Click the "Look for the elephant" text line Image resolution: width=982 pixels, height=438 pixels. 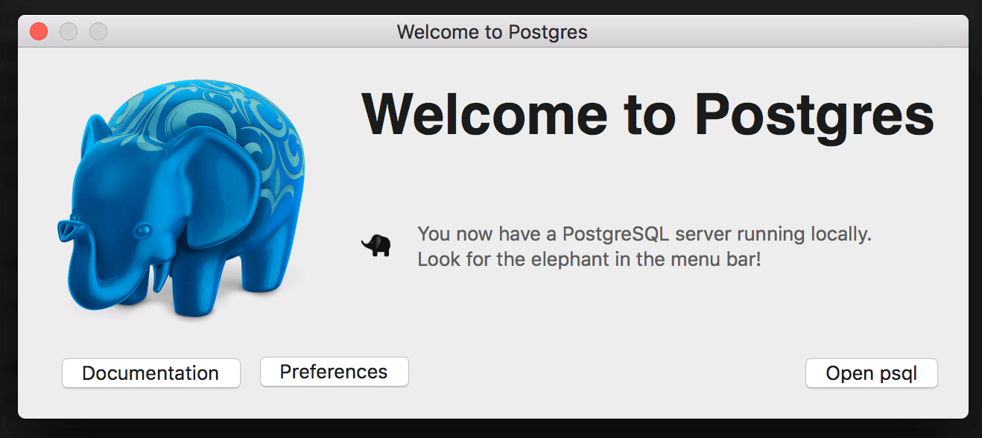pos(589,260)
